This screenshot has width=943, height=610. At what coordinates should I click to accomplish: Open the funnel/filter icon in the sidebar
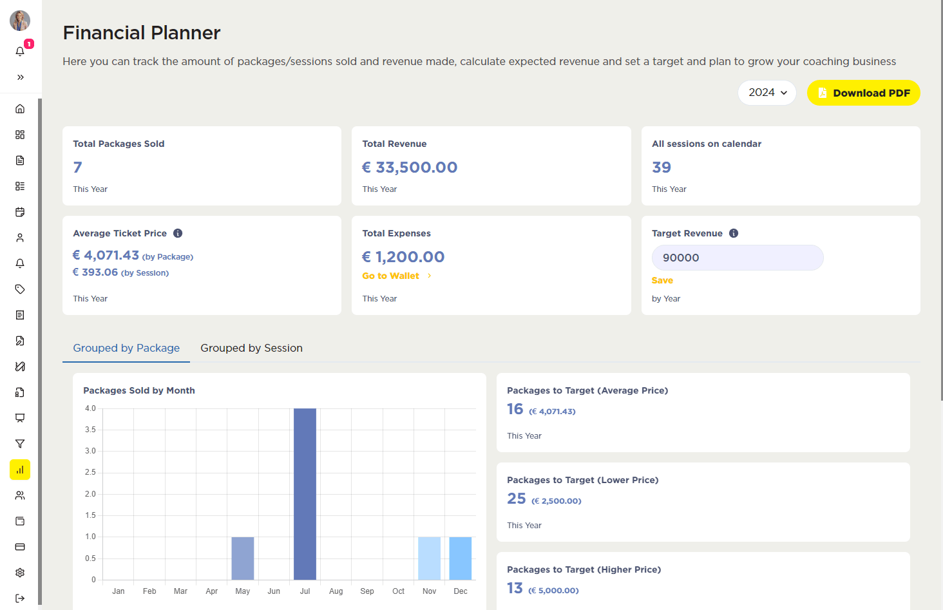tap(20, 444)
